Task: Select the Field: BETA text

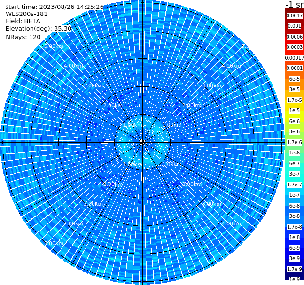Action: (23, 21)
